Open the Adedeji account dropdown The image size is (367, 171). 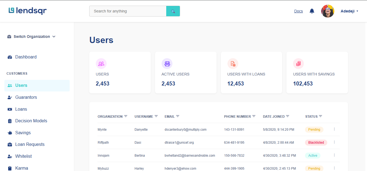349,11
